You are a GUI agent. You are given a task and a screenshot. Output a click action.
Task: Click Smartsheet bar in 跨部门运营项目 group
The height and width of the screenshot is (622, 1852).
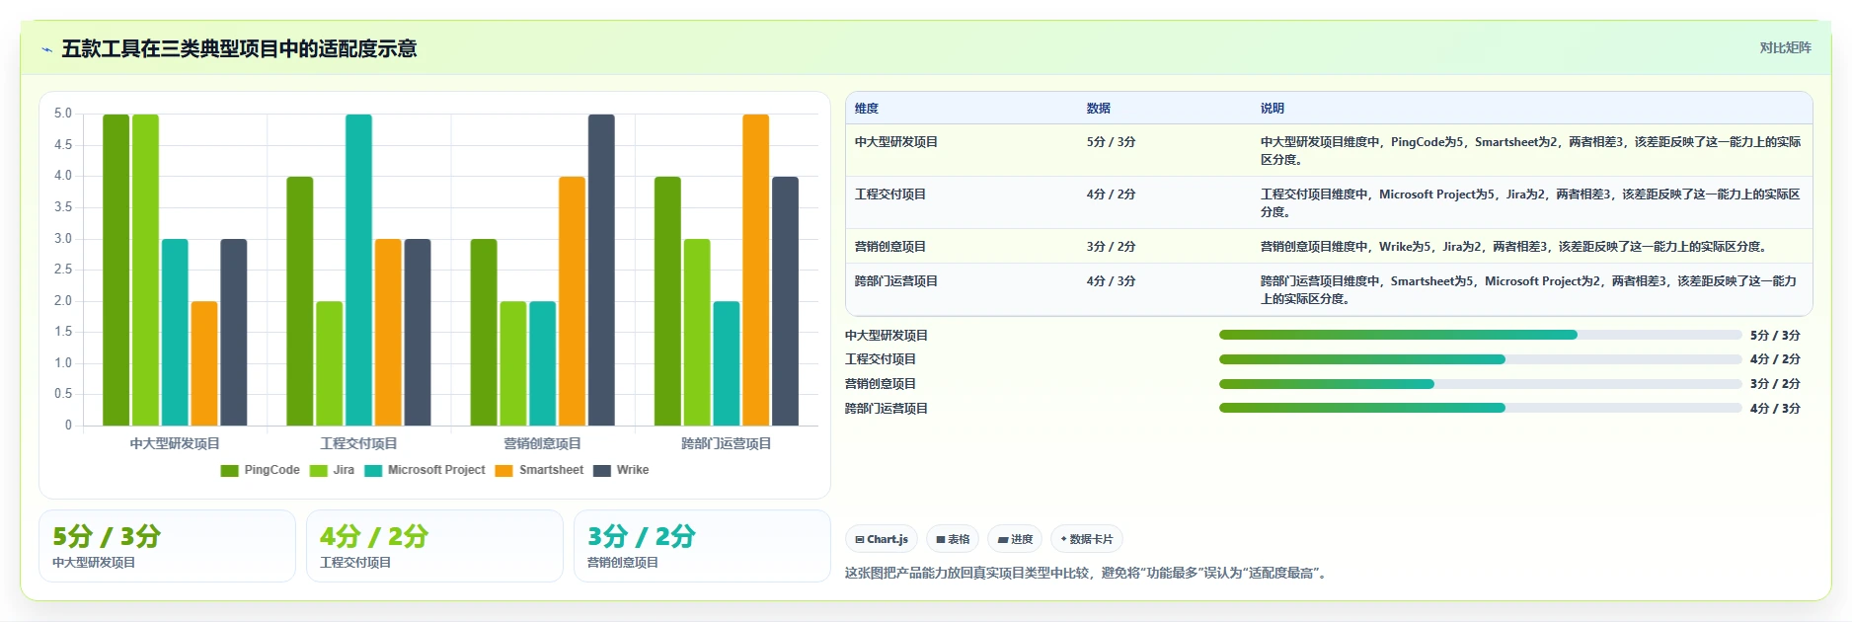(x=755, y=271)
